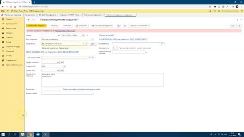The height and width of the screenshot is (137, 244).
Task: Expand the "Вид платежа" dropdown
Action: [x=163, y=44]
